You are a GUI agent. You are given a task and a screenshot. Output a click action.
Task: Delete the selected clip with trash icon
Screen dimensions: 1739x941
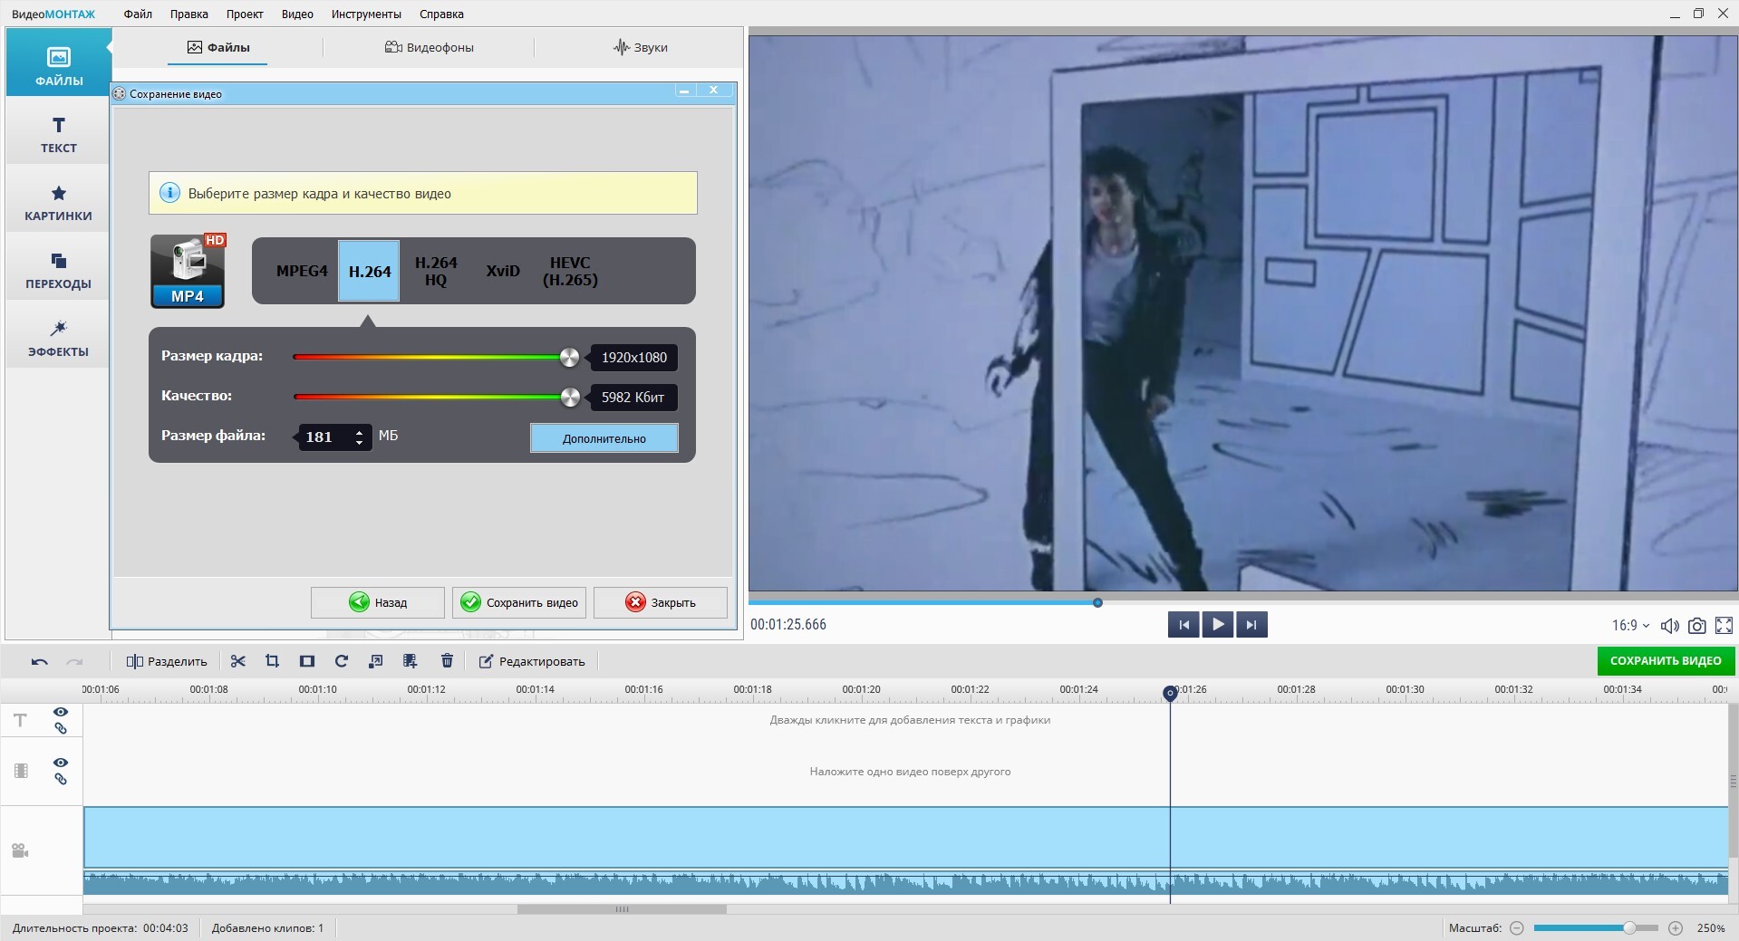pos(447,661)
